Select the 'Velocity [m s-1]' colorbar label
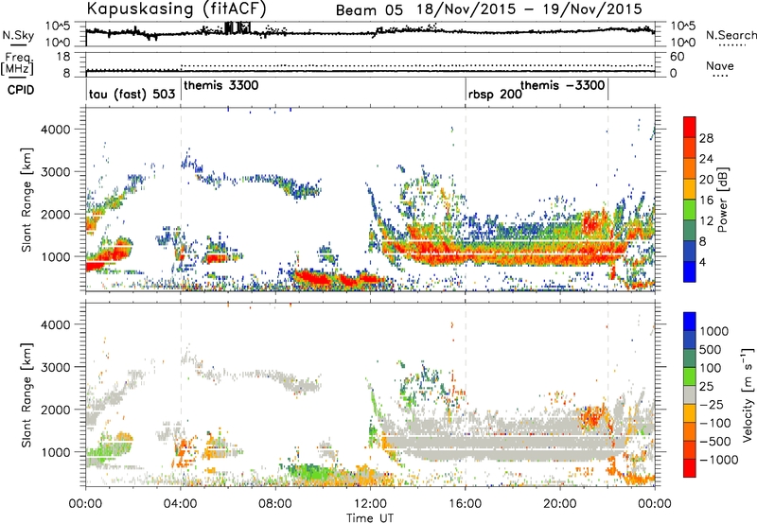The width and height of the screenshot is (757, 524). point(748,394)
